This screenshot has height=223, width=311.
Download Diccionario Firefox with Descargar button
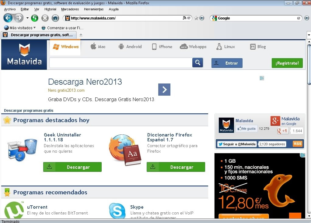coord(176,167)
